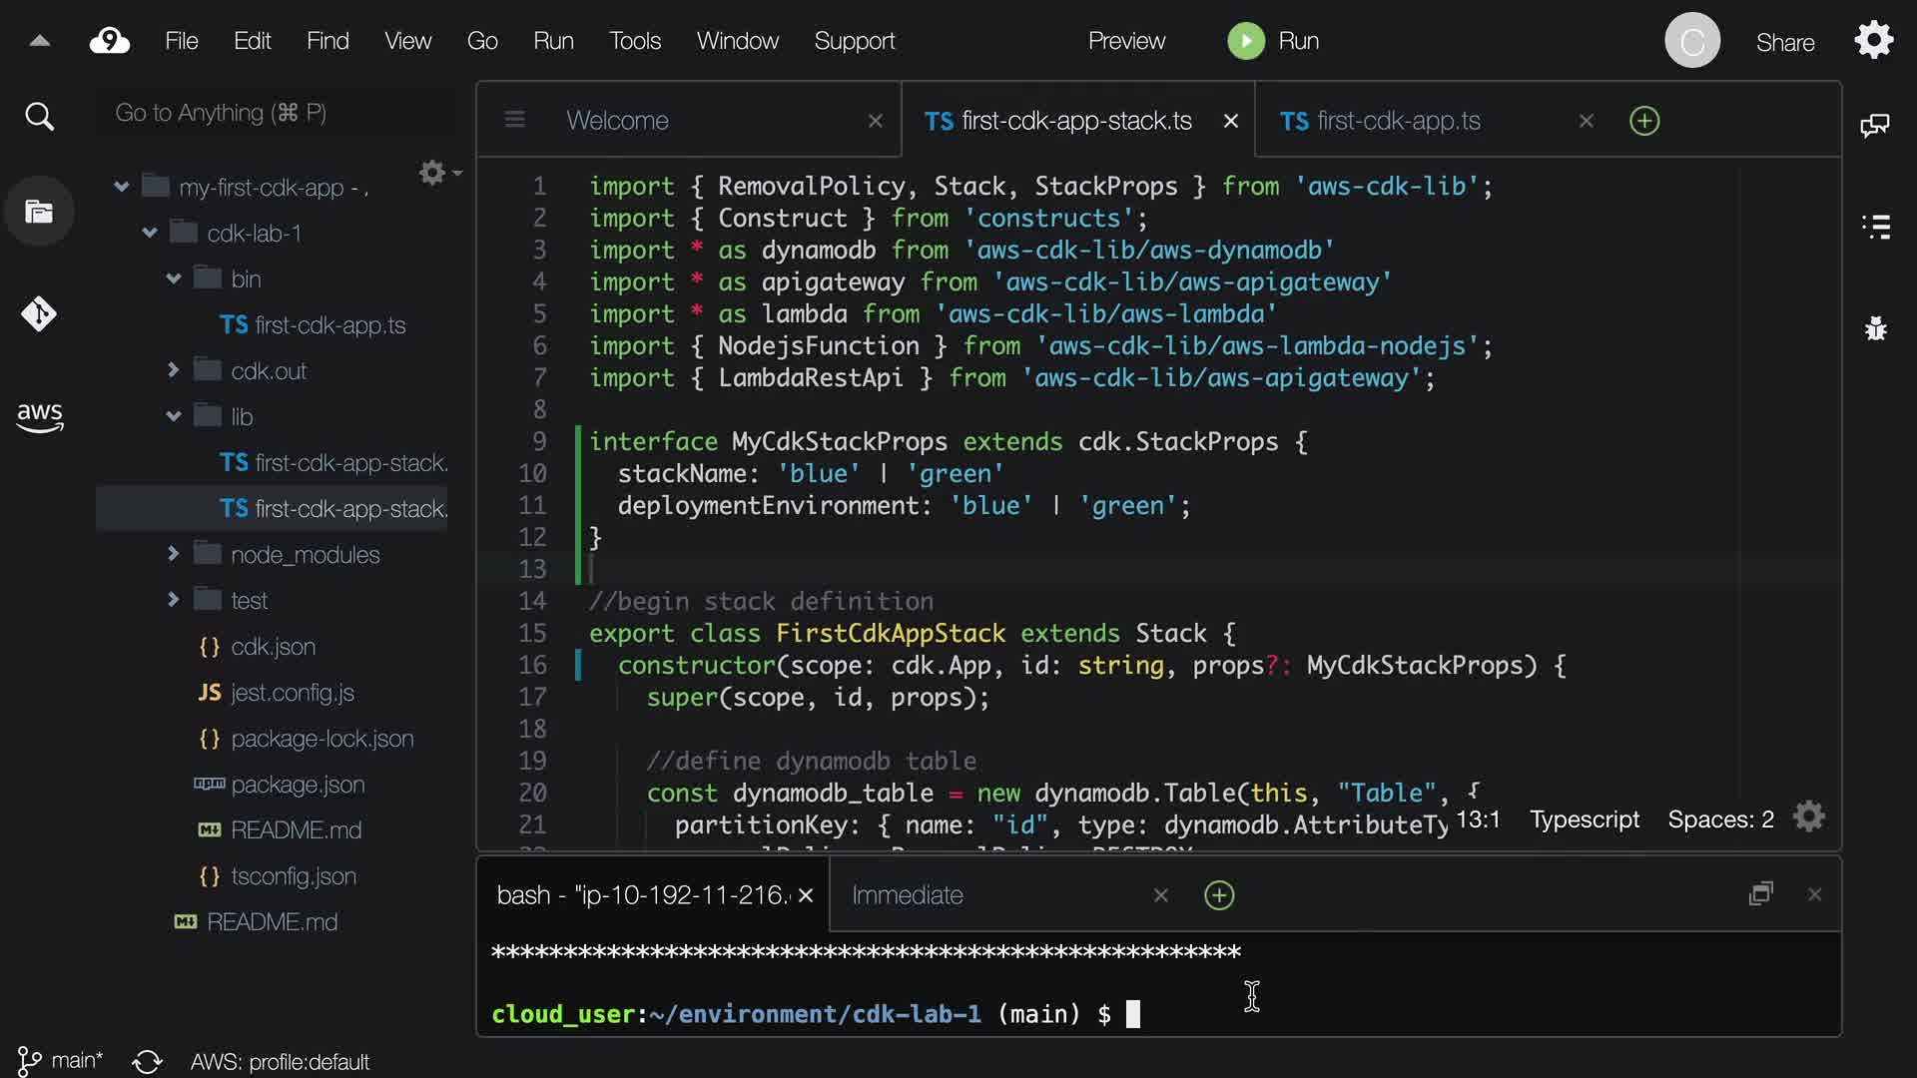This screenshot has width=1917, height=1078.
Task: Expand the node_modules folder
Action: [174, 553]
